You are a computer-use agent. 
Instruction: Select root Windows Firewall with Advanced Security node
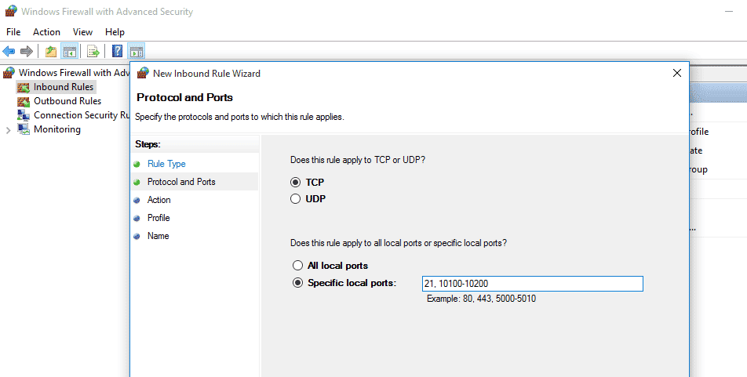click(x=74, y=73)
